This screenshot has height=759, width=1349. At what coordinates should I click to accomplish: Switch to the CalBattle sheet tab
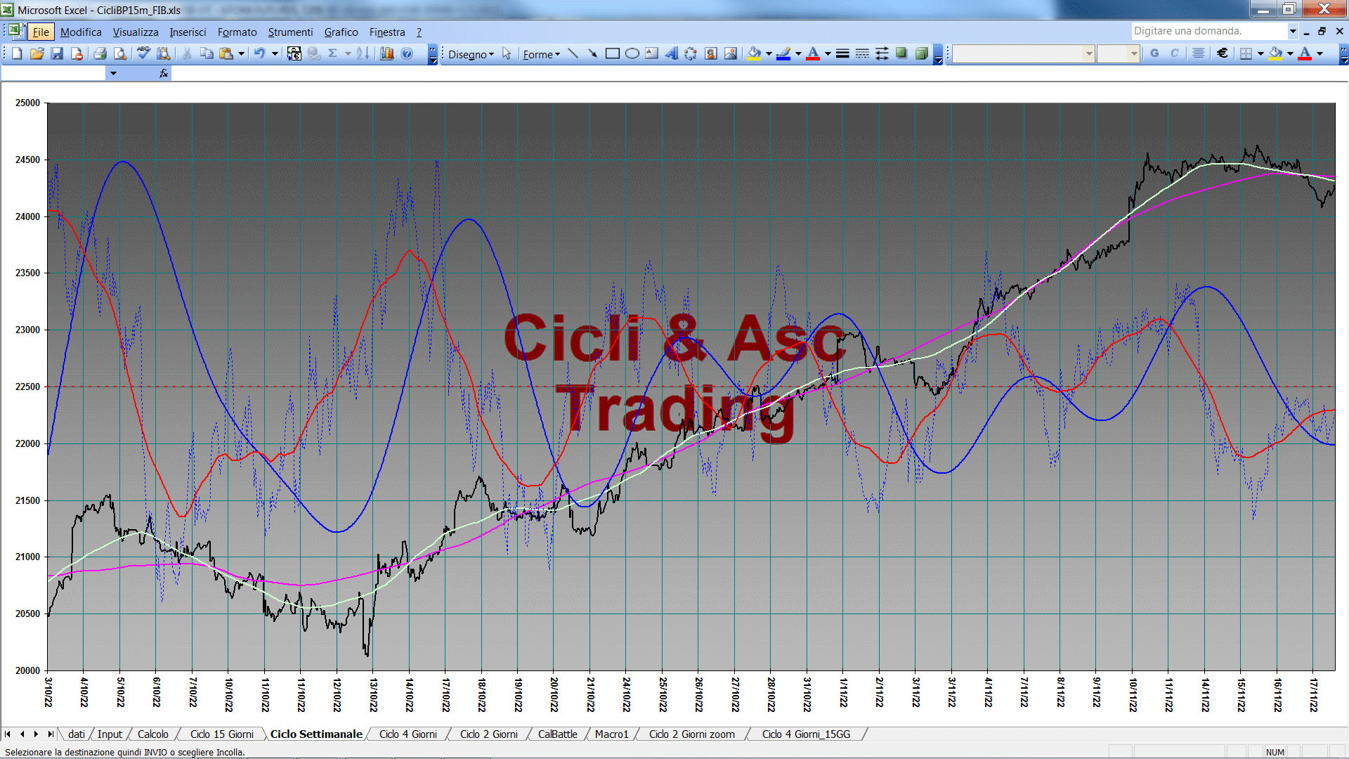[557, 734]
